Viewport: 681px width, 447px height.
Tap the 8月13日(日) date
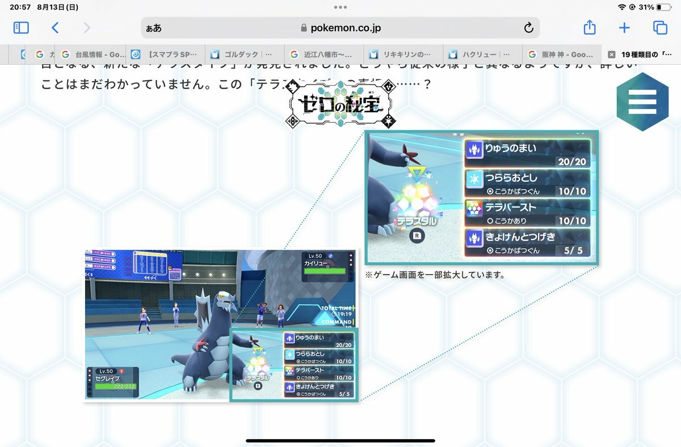pyautogui.click(x=57, y=7)
